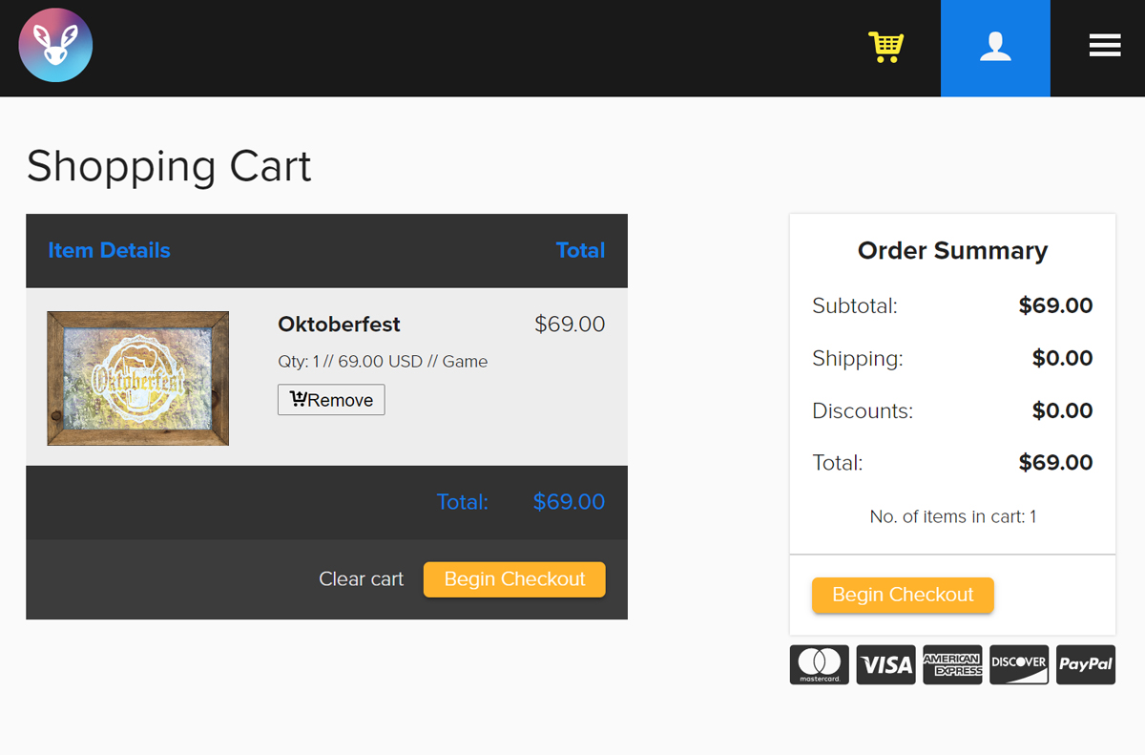Click the Mastercard payment icon
This screenshot has height=755, width=1145.
[819, 664]
